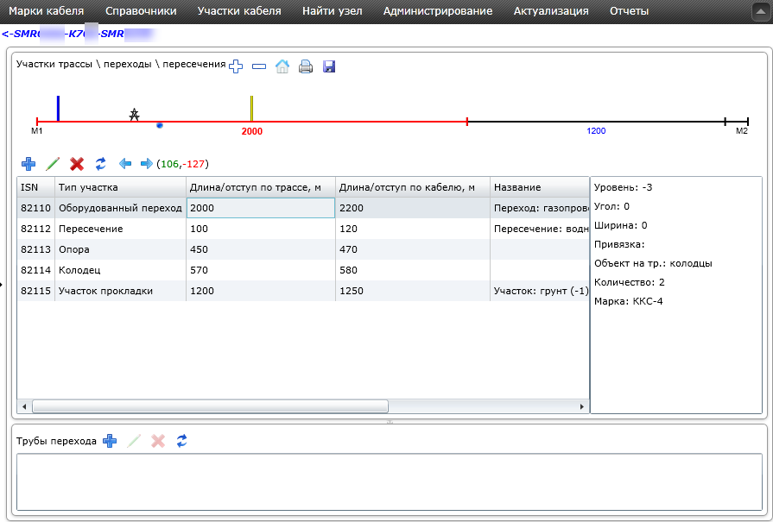Save the route diagram with floppy icon
Viewport: 773px width, 522px height.
coord(329,66)
